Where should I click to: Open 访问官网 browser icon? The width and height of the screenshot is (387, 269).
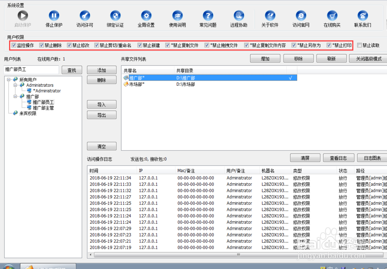click(x=301, y=16)
